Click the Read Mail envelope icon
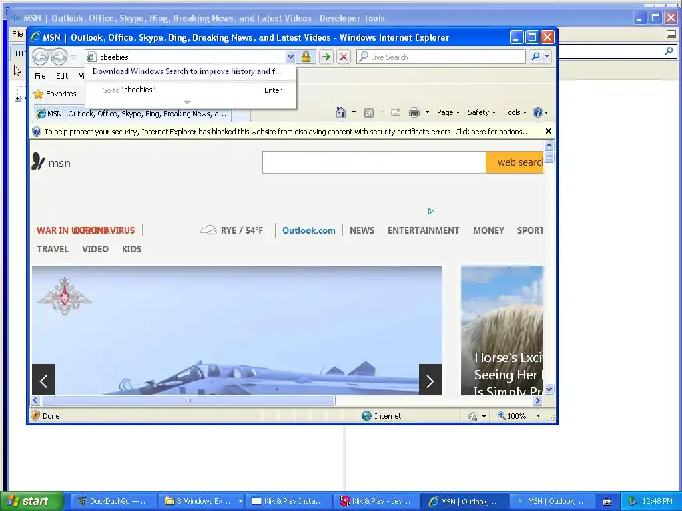682x511 pixels. coord(396,112)
